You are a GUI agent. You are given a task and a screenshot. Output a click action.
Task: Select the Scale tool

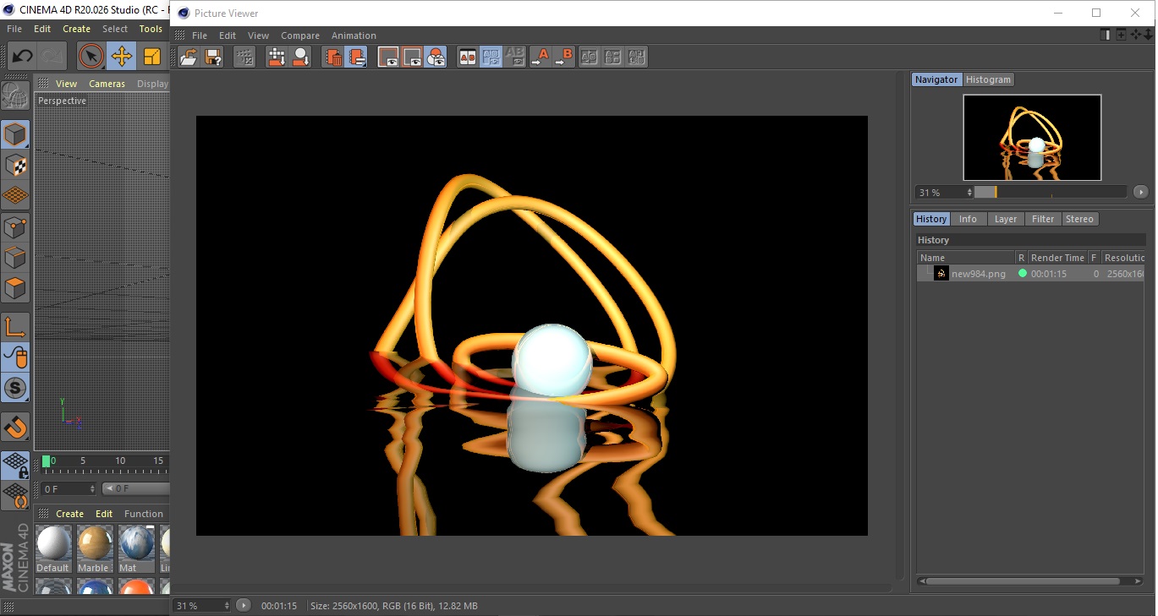pos(152,57)
